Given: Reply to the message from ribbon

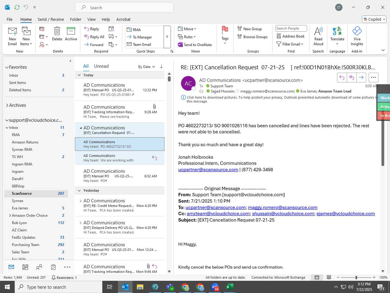Looking at the screenshot, I should click(x=92, y=29).
